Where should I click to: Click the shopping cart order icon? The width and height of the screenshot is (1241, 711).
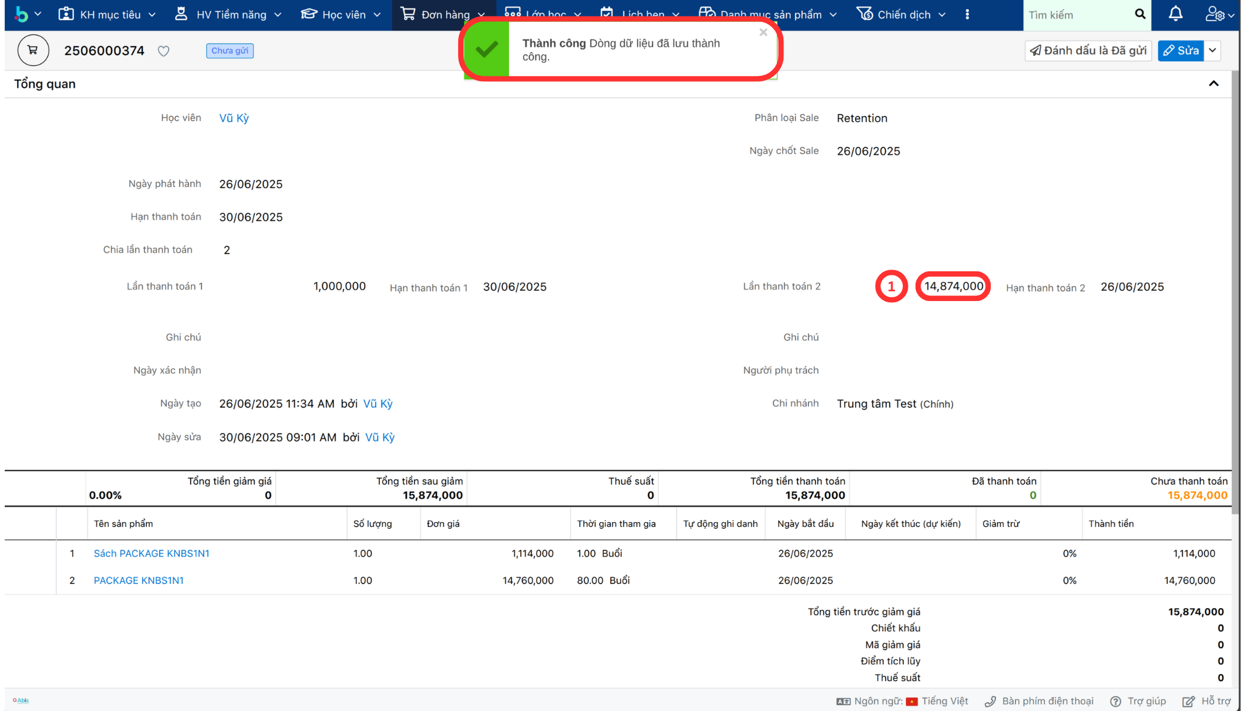(33, 51)
